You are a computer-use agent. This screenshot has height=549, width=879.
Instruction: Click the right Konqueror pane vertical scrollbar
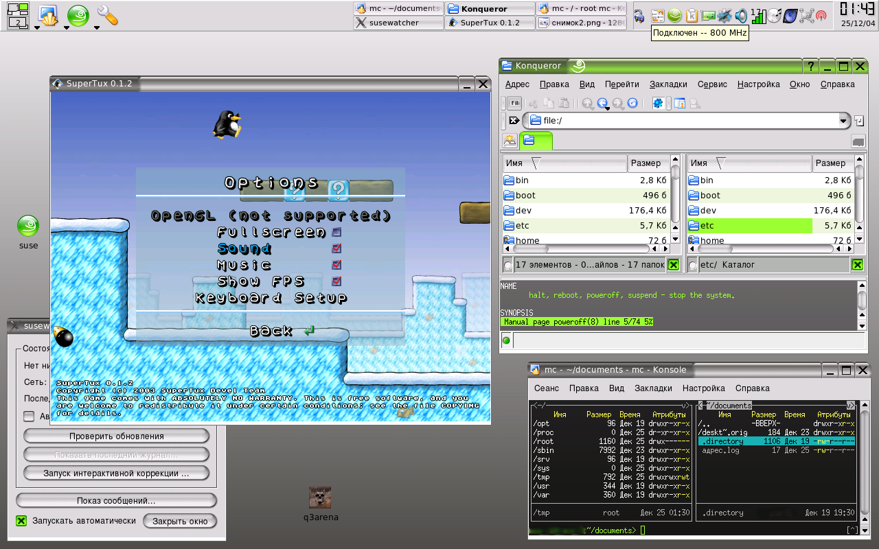pos(859,199)
